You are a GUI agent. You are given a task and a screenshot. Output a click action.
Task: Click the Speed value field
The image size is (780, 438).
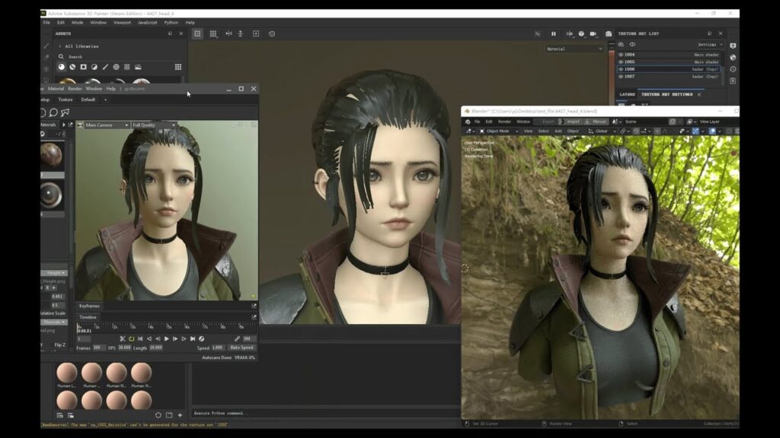pos(218,348)
